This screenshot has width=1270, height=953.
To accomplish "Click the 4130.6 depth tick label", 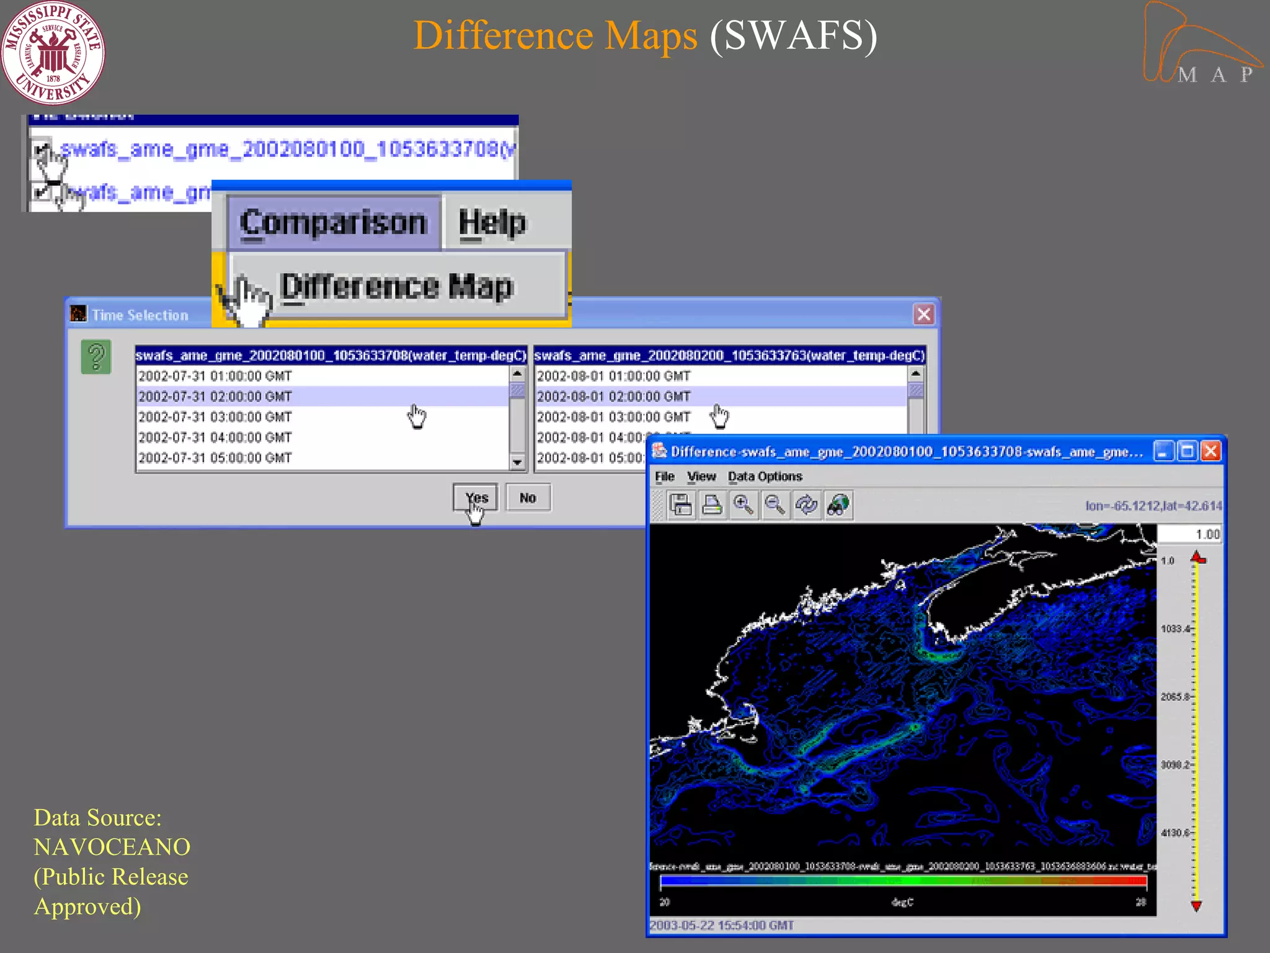I will click(x=1175, y=833).
